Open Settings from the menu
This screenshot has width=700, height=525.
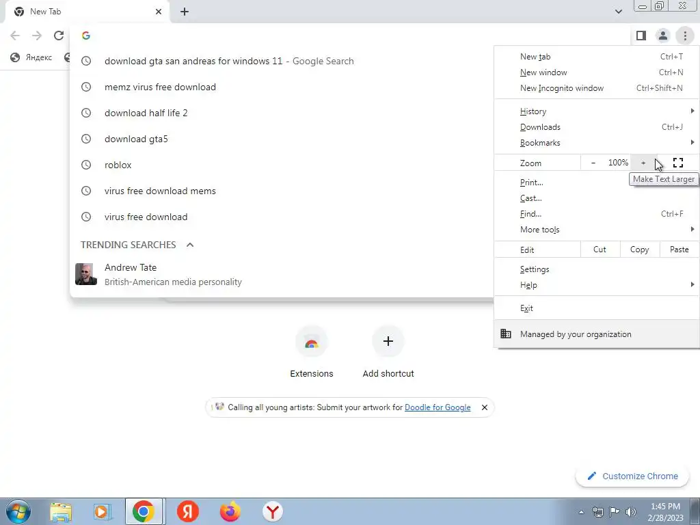(596, 269)
